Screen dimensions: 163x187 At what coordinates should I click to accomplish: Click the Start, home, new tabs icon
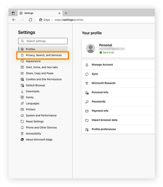point(22,67)
